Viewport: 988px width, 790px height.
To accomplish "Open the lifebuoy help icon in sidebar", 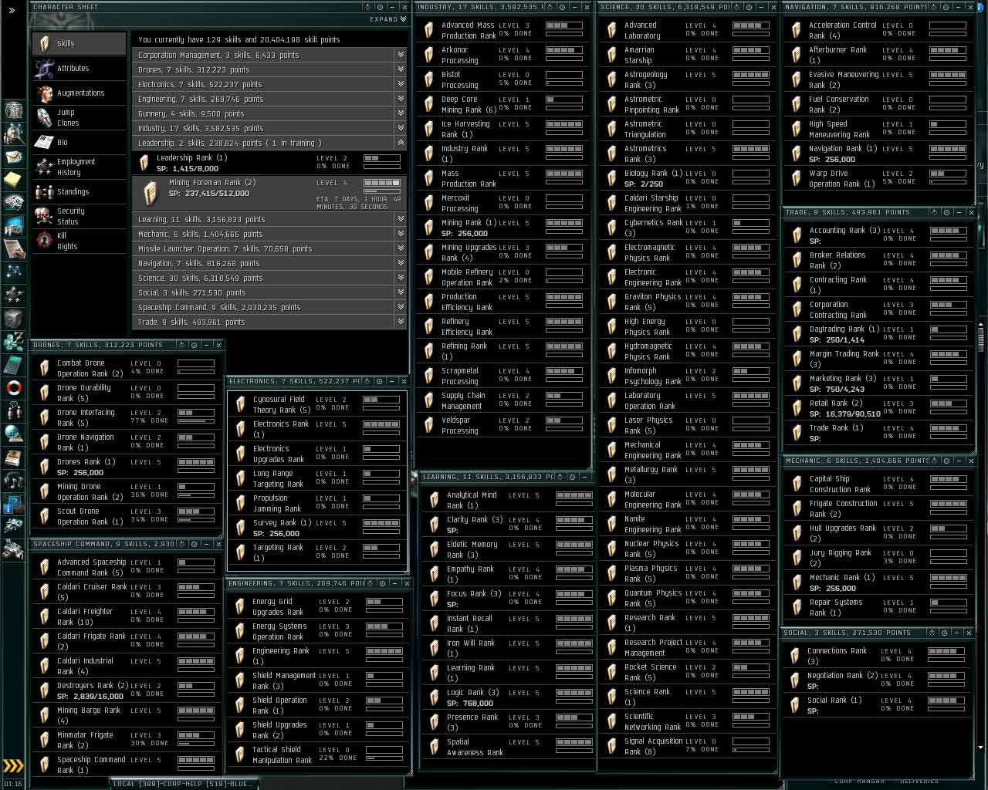I will [x=13, y=387].
